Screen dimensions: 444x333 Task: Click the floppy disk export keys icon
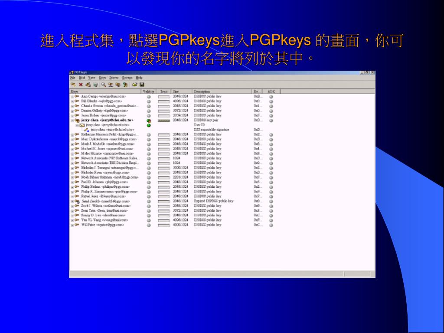pos(142,85)
